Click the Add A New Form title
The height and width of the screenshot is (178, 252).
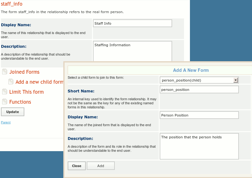[x=191, y=70]
